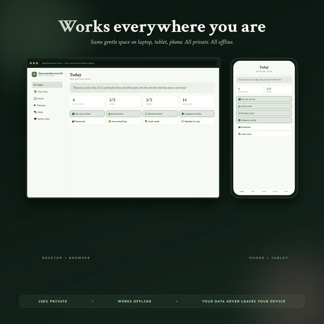
Task: Click the 'Same gentle space on laptop' tagline
Action: coord(162,42)
